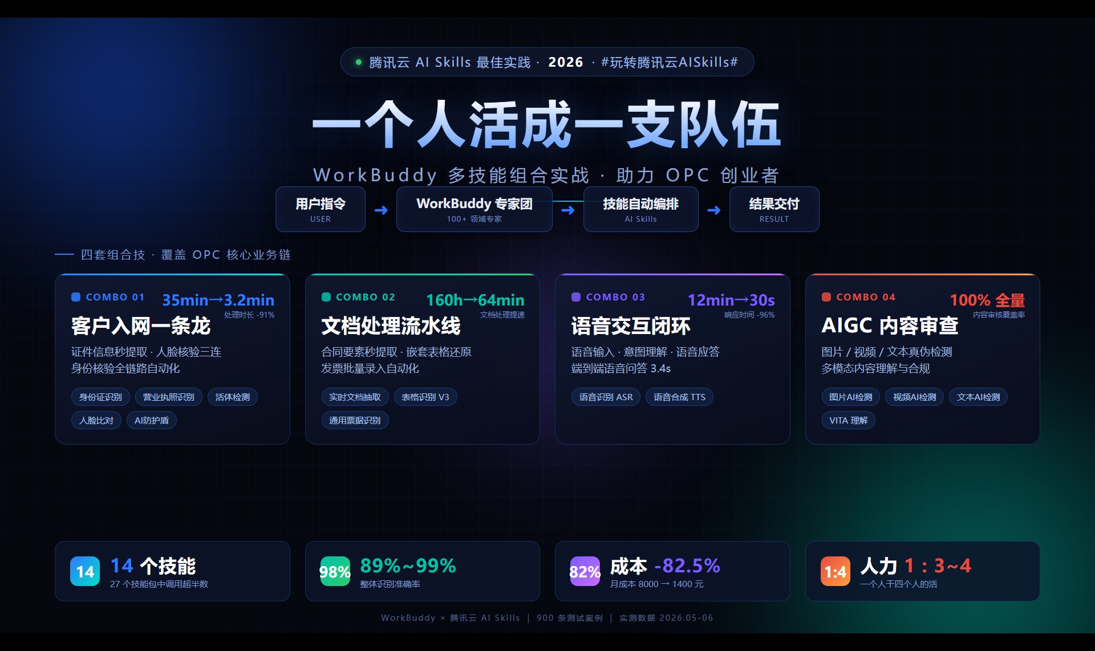
Task: Select the 人脸比对 tag
Action: click(x=96, y=420)
